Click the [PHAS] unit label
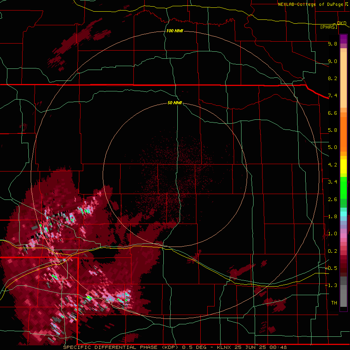 point(329,27)
